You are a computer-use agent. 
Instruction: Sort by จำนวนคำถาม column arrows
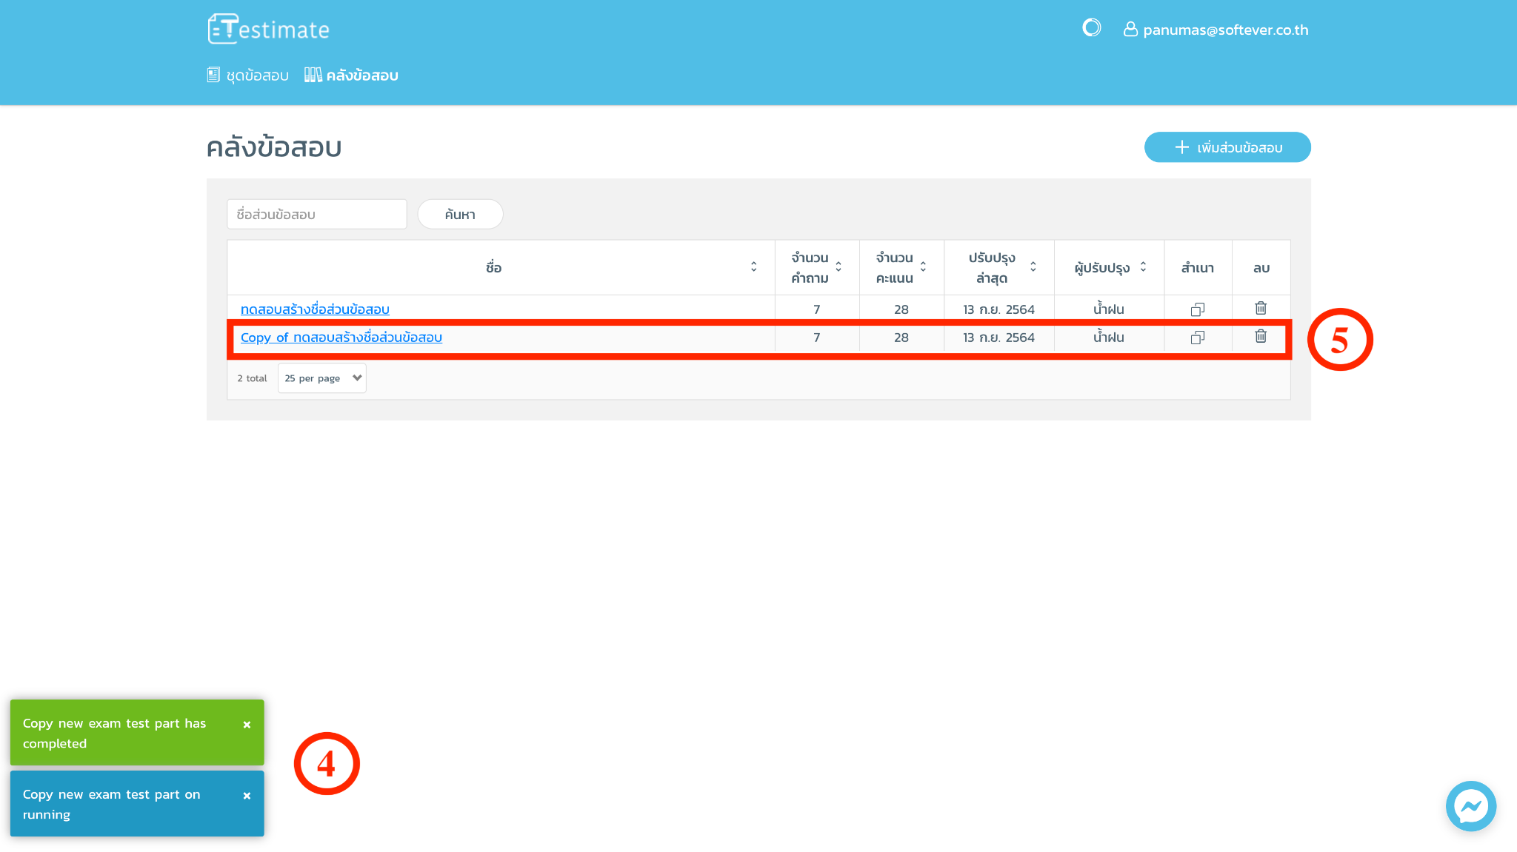click(838, 267)
